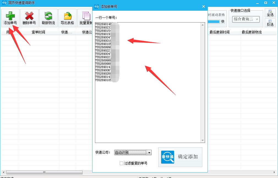Click the 批量复制 copy icon
This screenshot has width=278, height=178.
[86, 16]
